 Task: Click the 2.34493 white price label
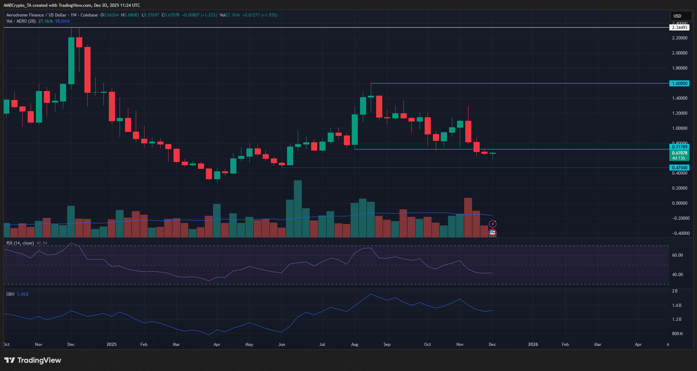(679, 28)
